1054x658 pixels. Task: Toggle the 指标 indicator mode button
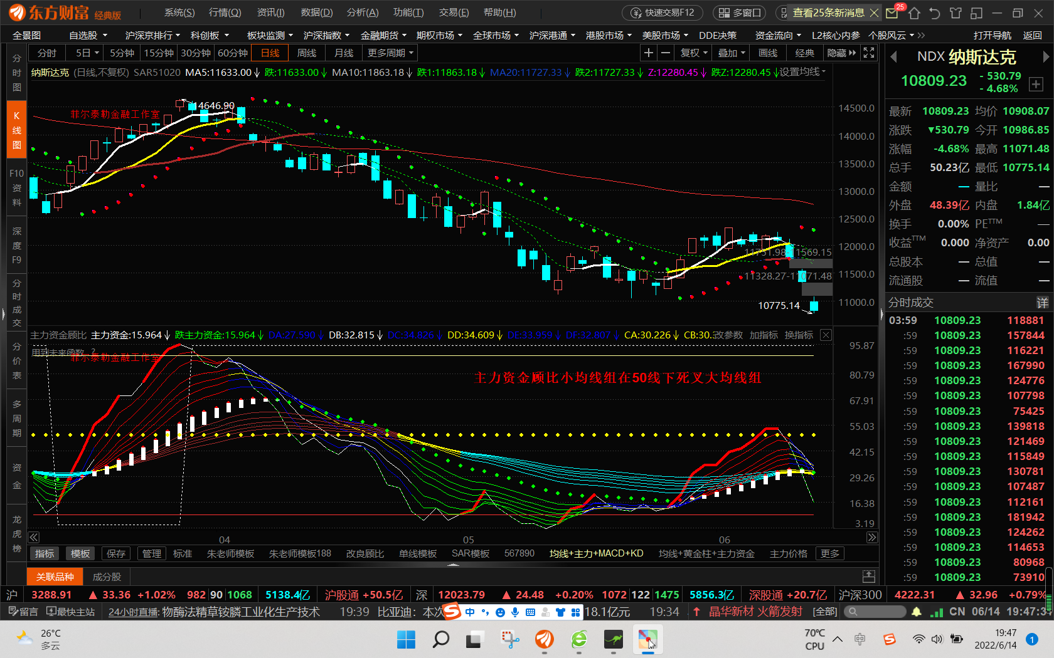coord(45,554)
